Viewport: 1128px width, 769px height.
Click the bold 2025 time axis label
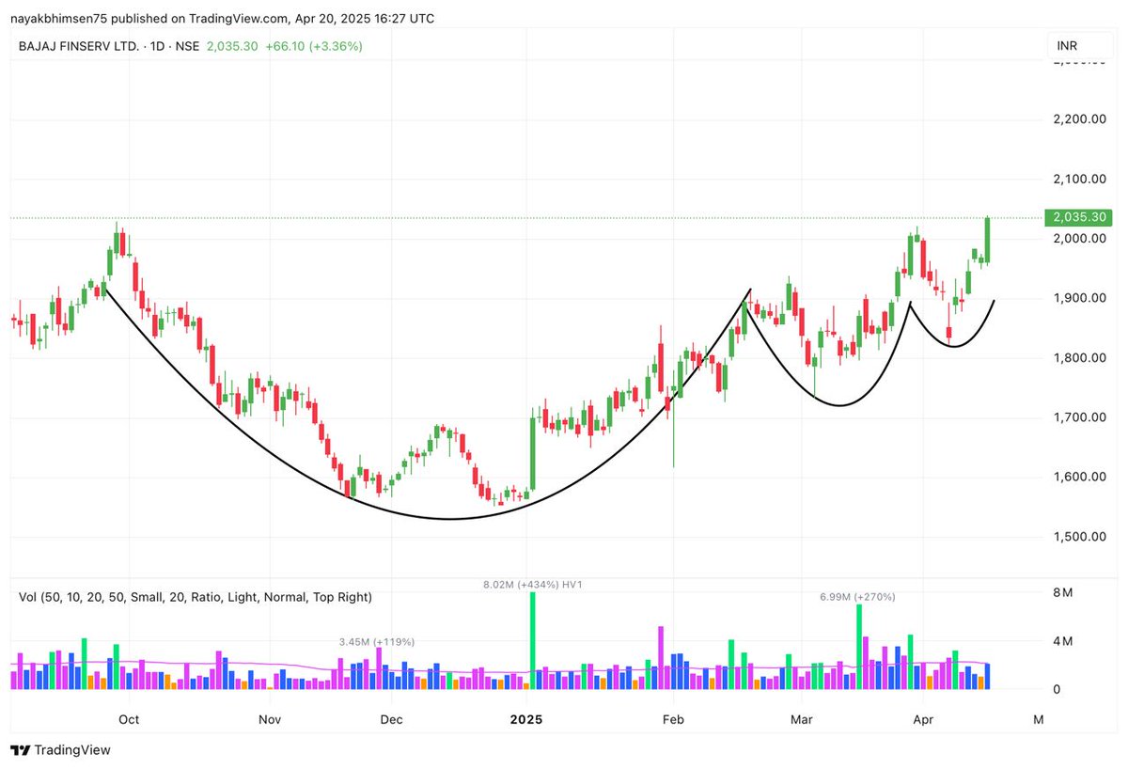tap(525, 720)
